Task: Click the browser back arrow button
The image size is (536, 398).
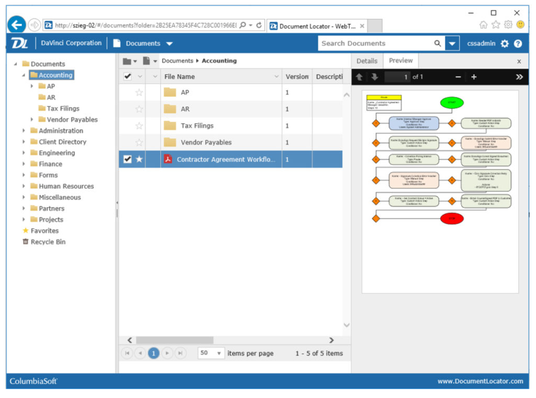Action: [16, 25]
